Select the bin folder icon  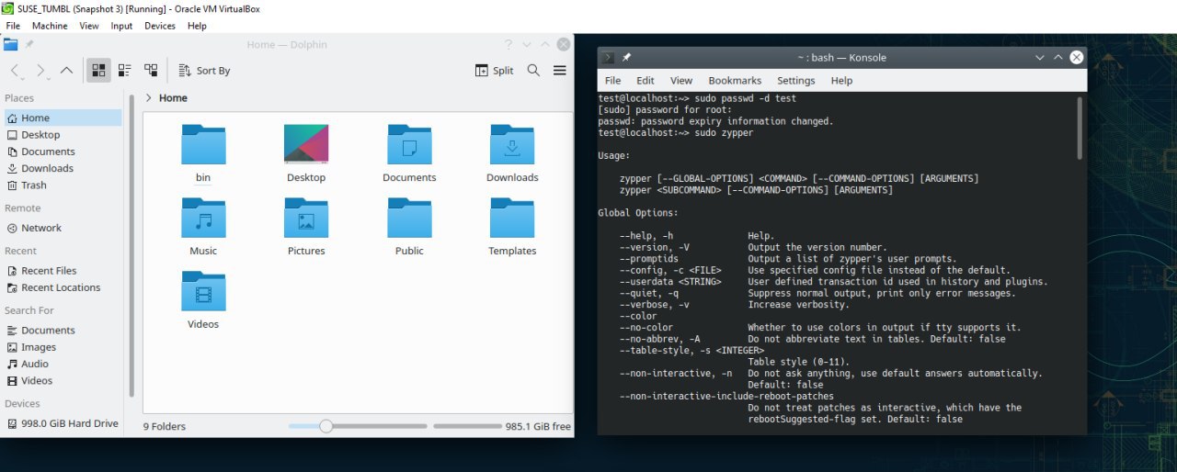203,145
